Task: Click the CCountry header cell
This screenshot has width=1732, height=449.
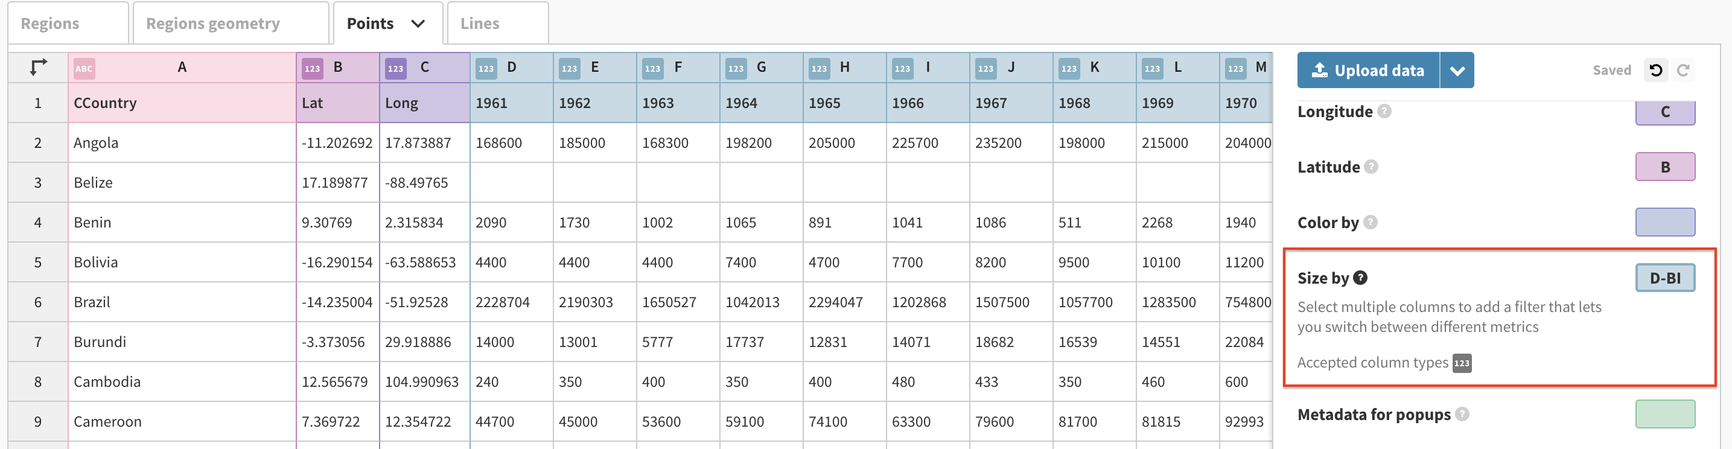Action: [182, 103]
